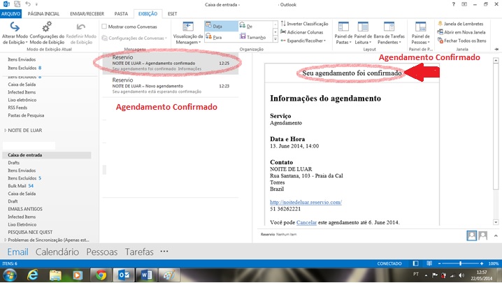Click the Painel de Pastas icon
The height and width of the screenshot is (283, 502).
tap(343, 27)
